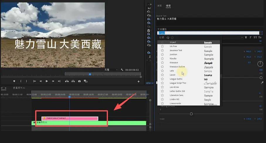Play the program monitor preview
Screen dimensions: 266x143
(47, 81)
